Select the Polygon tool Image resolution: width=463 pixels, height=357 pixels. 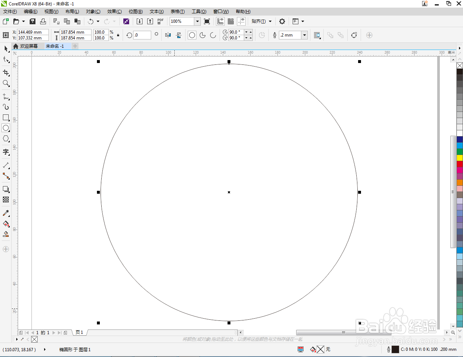tap(6, 138)
